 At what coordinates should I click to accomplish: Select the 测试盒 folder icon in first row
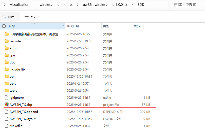(x=7, y=34)
